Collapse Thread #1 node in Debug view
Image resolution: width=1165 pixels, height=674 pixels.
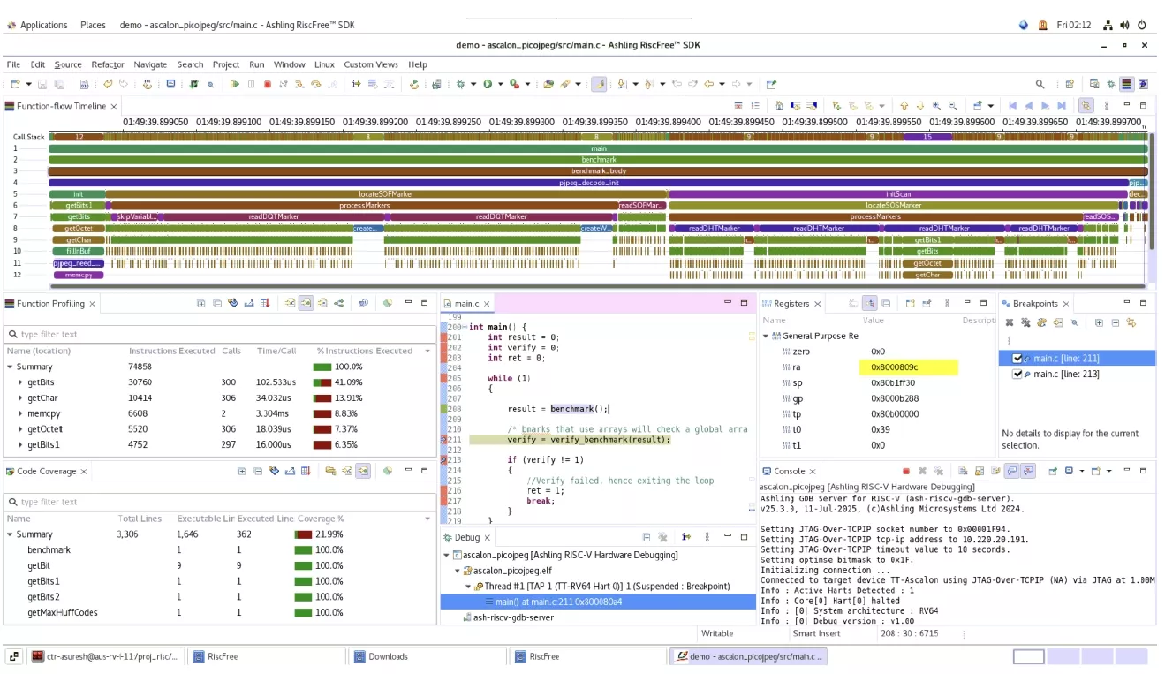(469, 586)
